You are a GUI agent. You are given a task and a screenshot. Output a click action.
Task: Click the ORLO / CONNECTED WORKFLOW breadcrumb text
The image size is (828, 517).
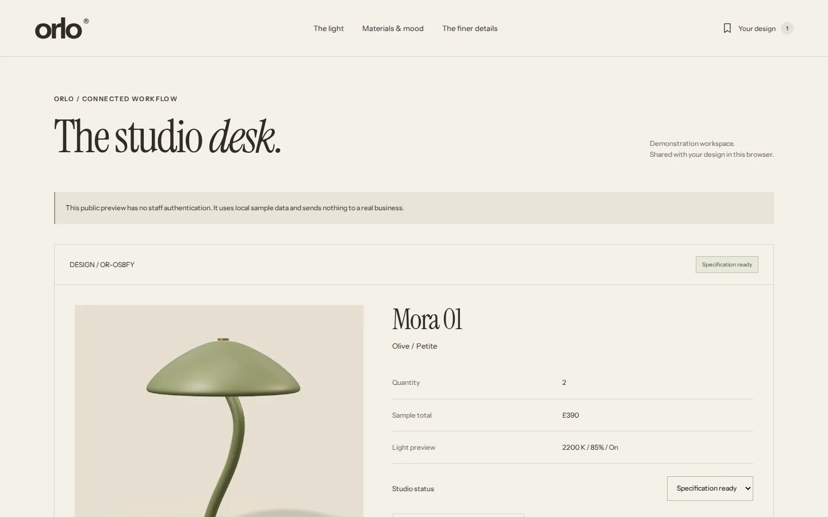point(116,99)
